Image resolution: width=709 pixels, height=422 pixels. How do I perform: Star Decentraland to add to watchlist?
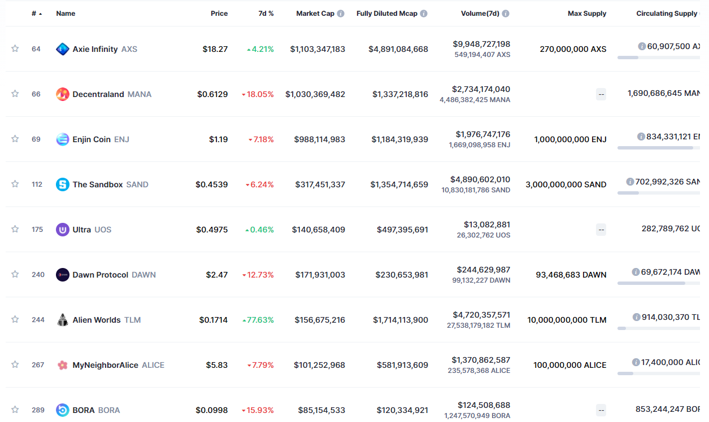coord(15,94)
